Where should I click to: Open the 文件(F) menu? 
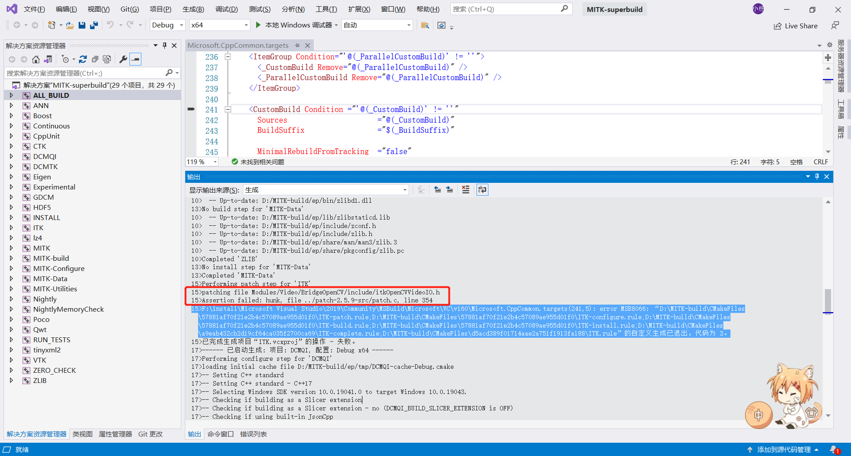(34, 9)
